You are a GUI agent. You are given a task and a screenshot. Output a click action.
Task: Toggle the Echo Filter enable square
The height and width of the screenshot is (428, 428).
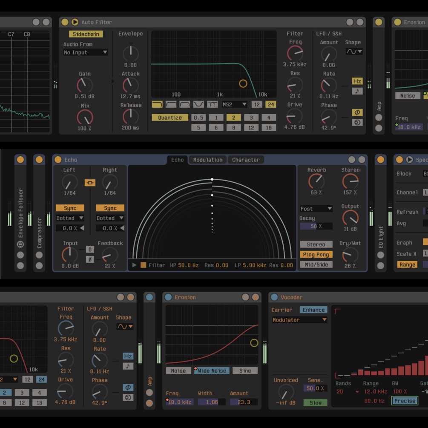click(x=144, y=265)
